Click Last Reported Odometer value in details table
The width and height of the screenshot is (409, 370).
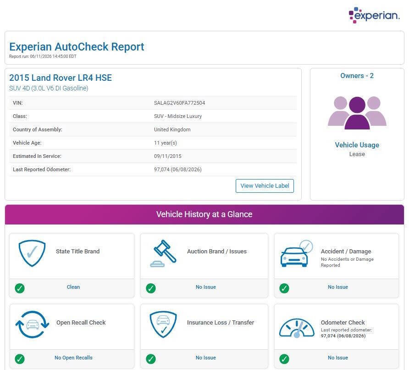click(177, 169)
